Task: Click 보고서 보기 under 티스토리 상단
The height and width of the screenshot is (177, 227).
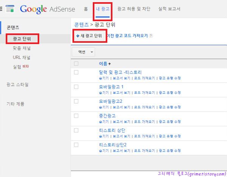Action: point(121,136)
